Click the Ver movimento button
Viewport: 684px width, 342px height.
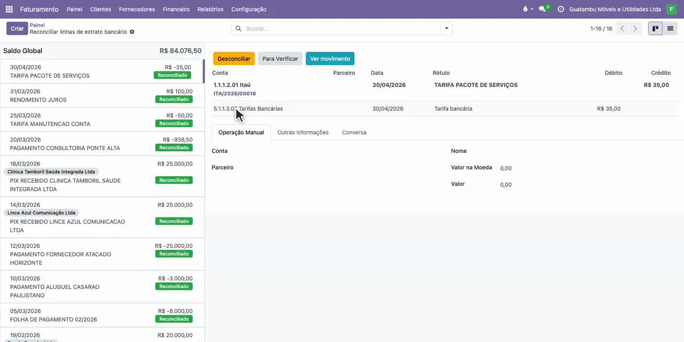(330, 59)
